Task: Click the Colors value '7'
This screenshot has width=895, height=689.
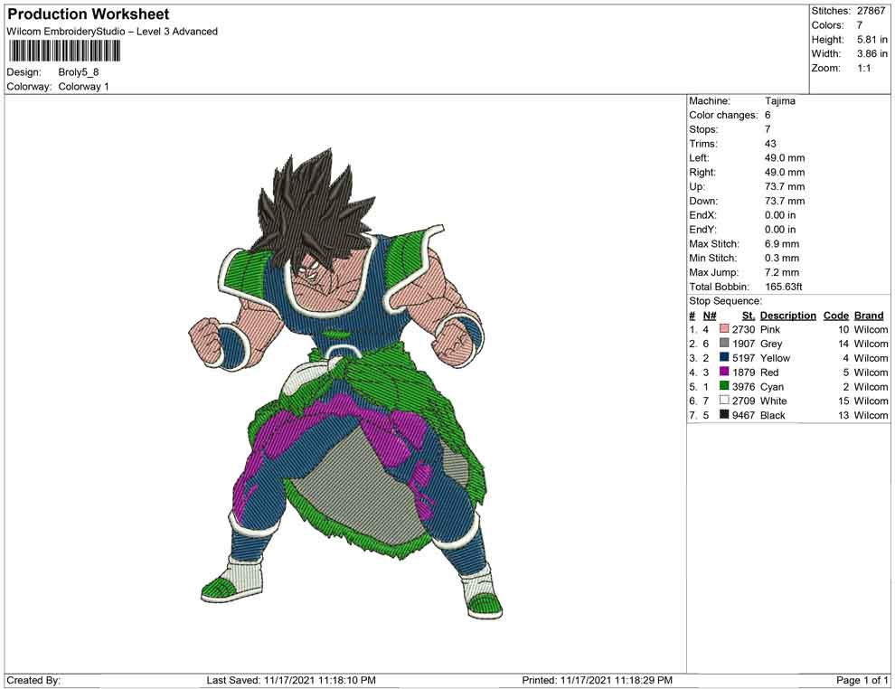Action: pos(860,25)
